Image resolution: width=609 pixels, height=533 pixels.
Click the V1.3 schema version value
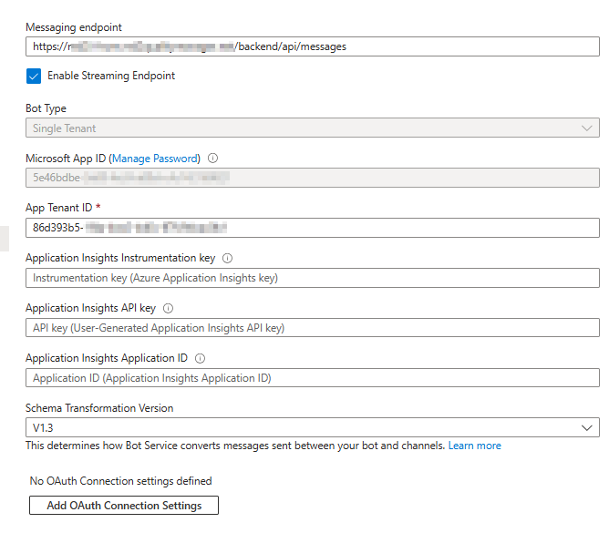coord(44,427)
